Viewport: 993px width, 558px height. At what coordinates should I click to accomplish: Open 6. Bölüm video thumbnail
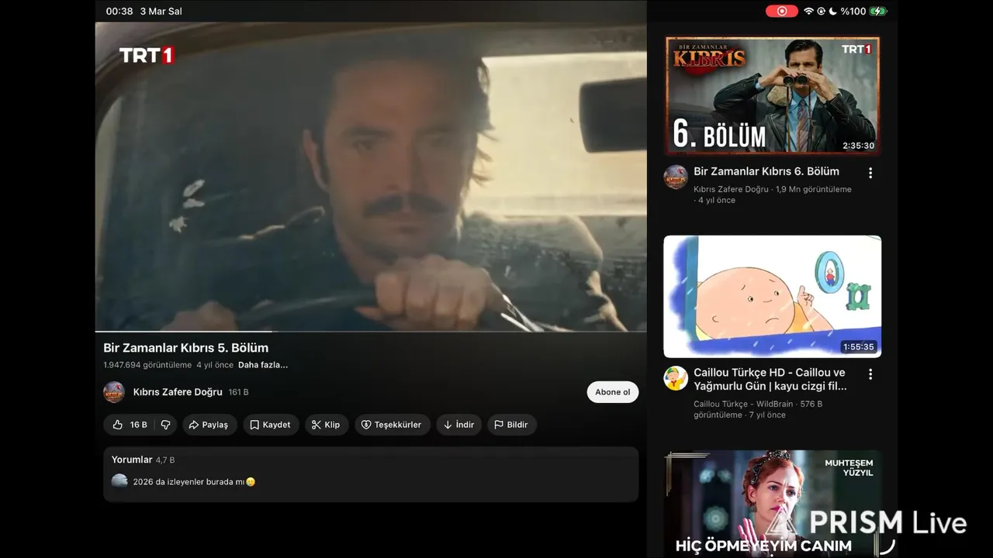tap(773, 95)
